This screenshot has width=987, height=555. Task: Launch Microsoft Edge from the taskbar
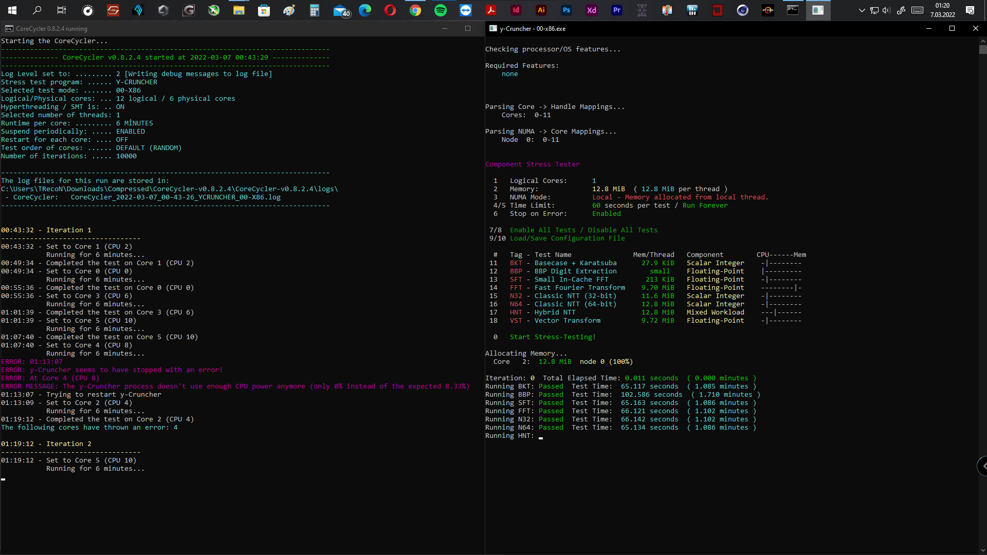point(365,10)
